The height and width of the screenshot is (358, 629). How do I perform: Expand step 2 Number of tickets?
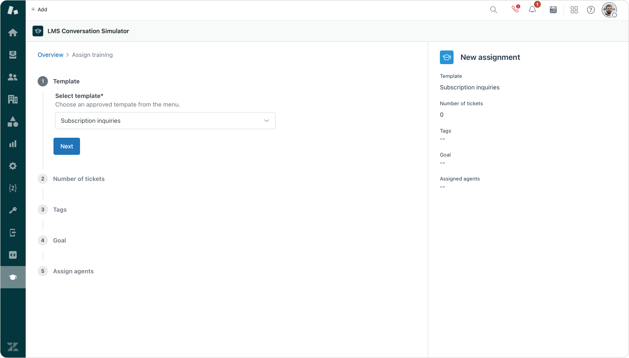coord(79,179)
